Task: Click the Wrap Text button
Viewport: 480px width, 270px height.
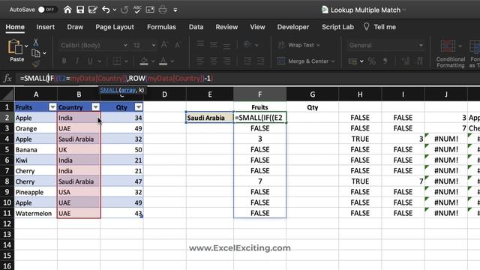Action: tap(299, 45)
